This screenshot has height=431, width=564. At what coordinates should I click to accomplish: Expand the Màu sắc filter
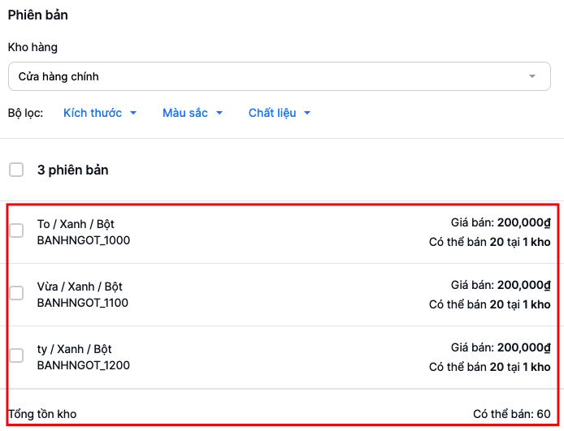click(185, 113)
